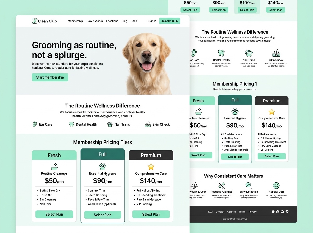Click the 'copyright 2022' footer text
Image resolution: width=313 pixels, height=233 pixels.
pos(235,219)
